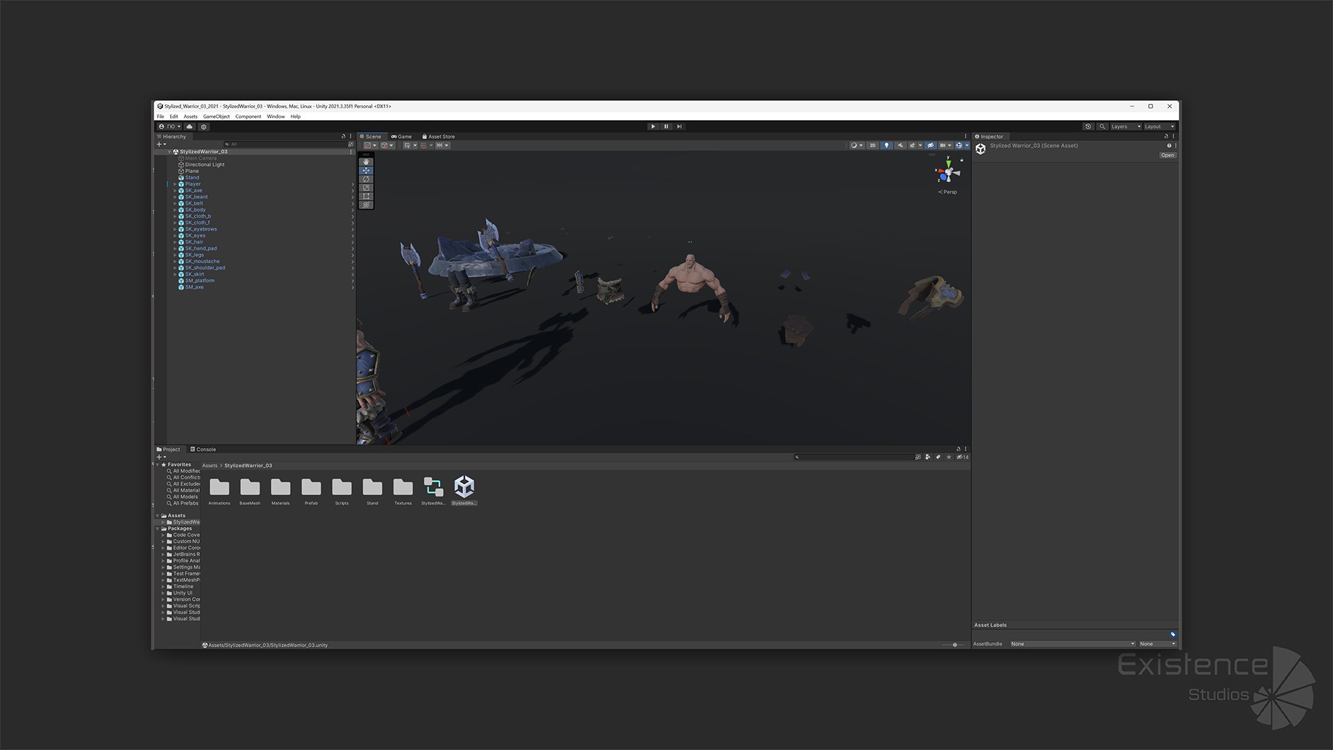Select the Hand view tool
The width and height of the screenshot is (1333, 750).
pyautogui.click(x=366, y=162)
